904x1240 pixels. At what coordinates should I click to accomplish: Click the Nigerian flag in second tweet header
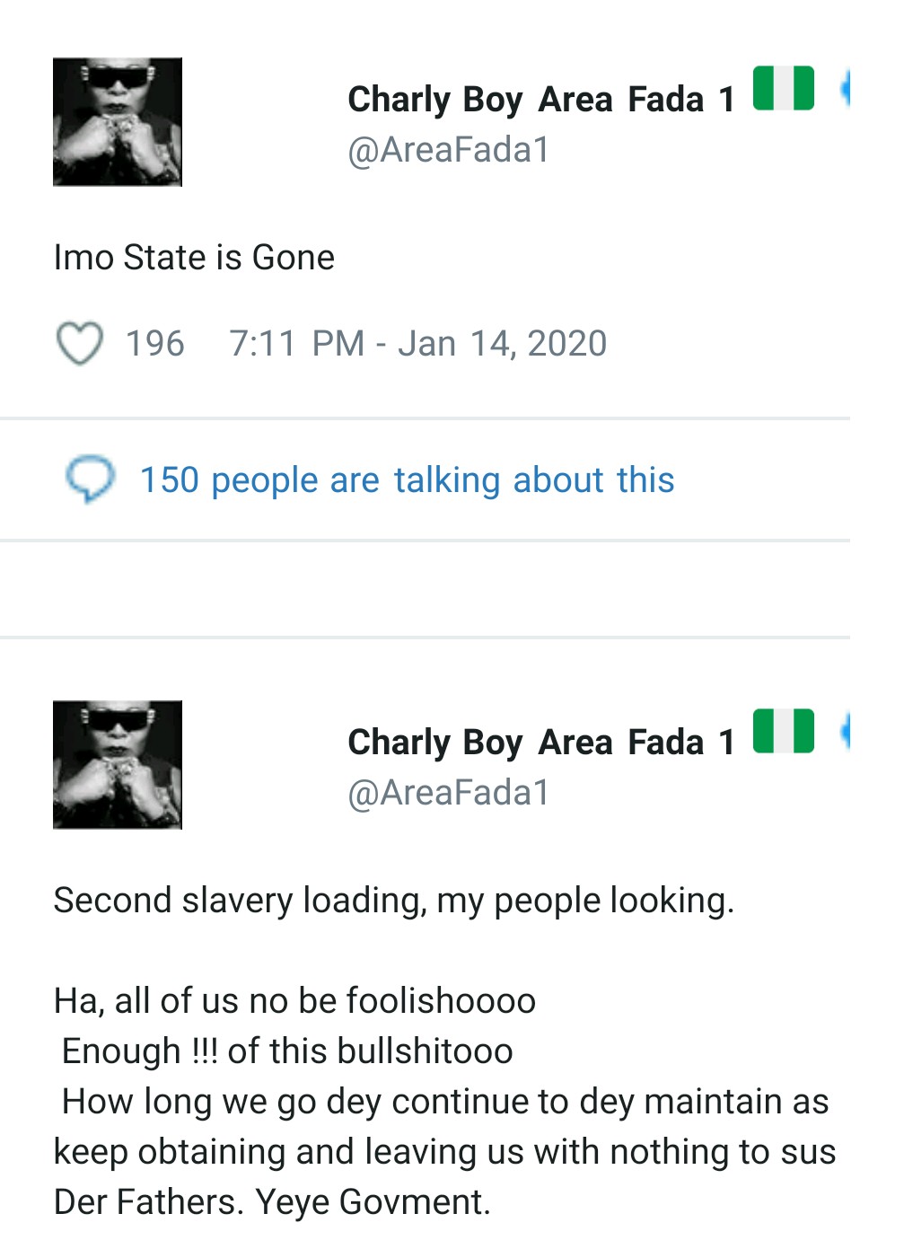tap(783, 732)
